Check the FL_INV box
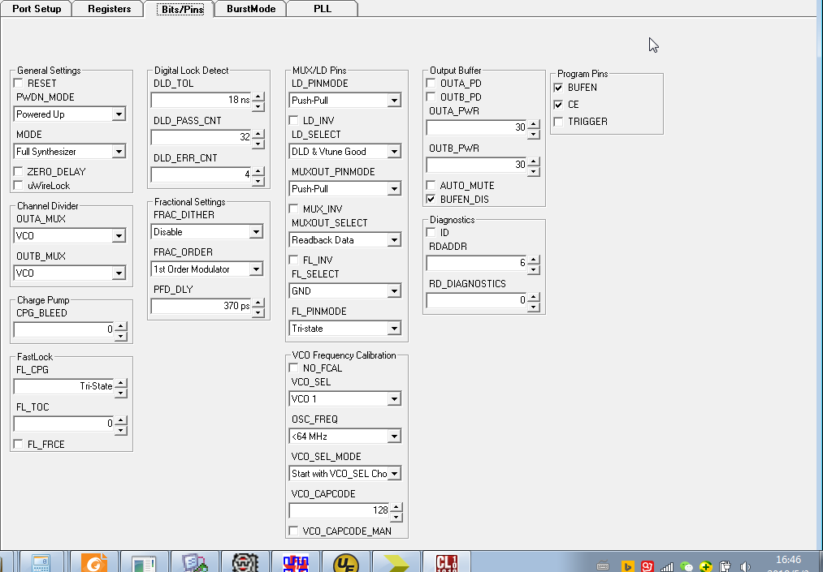This screenshot has height=572, width=823. 294,260
